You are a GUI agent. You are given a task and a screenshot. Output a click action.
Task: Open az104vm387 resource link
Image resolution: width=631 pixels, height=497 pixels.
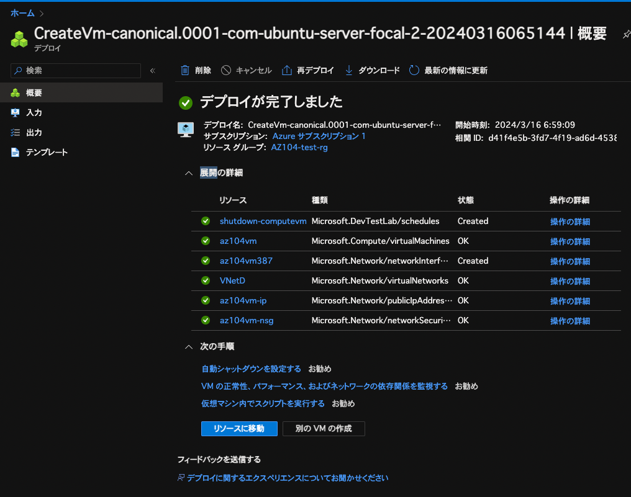[x=246, y=261]
